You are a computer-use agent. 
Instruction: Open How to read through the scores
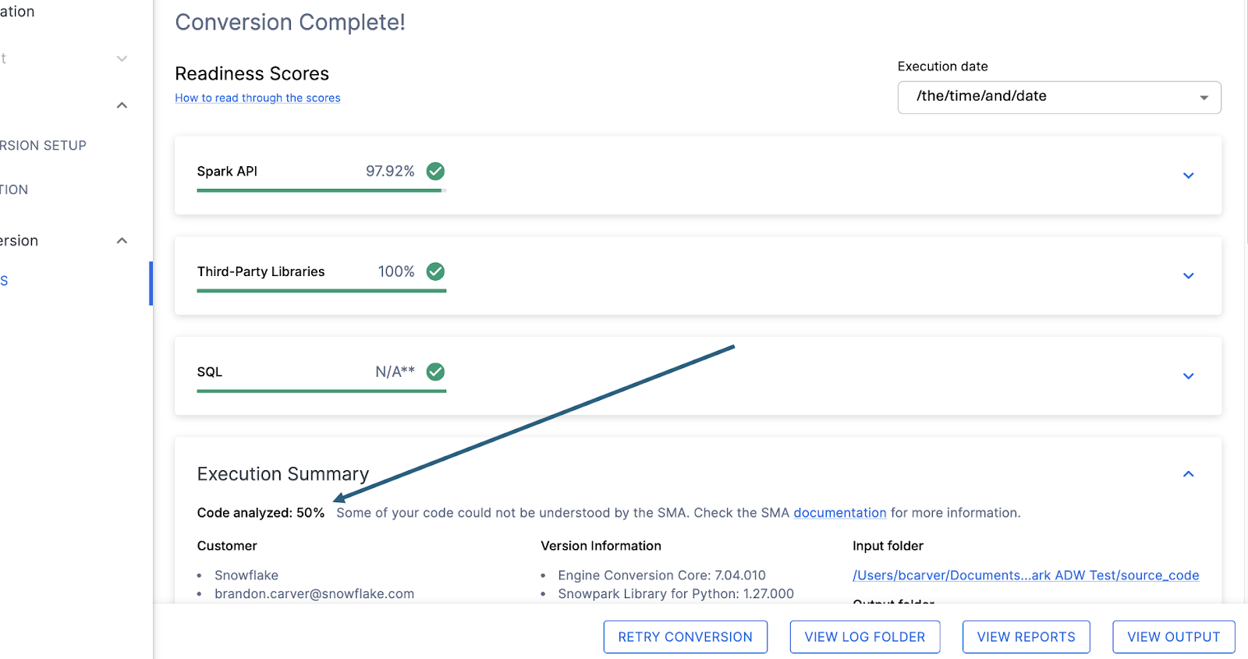[257, 98]
